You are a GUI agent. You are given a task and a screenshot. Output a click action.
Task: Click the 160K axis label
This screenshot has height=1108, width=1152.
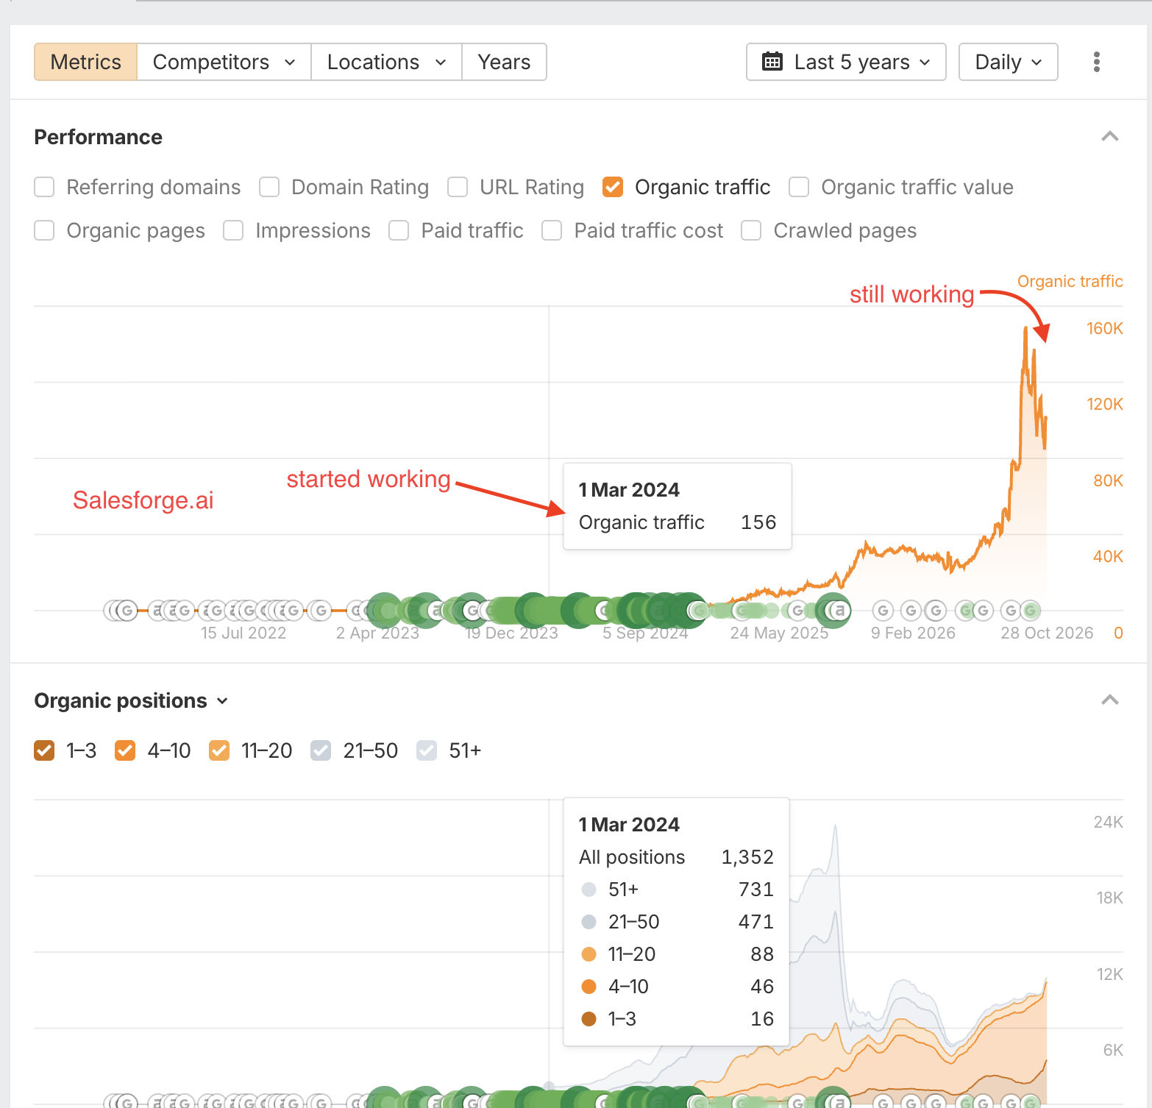1105,328
